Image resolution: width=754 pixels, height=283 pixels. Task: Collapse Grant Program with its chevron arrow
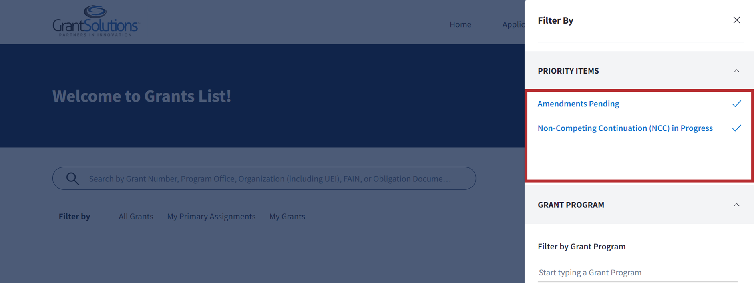click(x=736, y=205)
